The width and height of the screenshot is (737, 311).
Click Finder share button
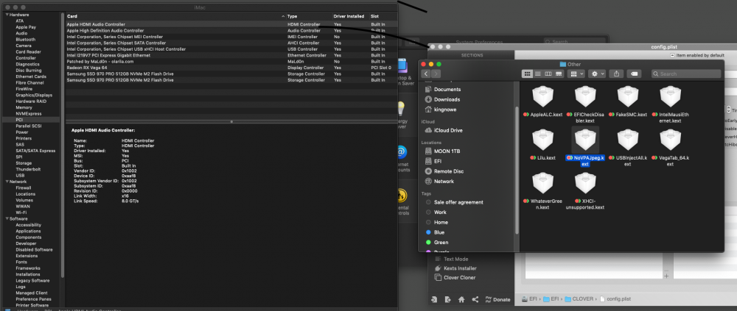coord(616,74)
